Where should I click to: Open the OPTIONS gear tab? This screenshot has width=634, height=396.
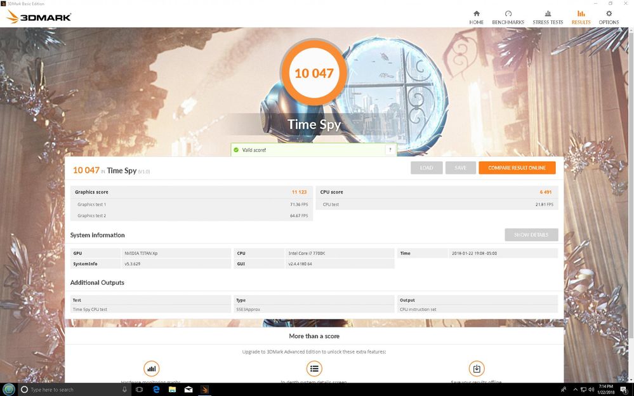(609, 17)
